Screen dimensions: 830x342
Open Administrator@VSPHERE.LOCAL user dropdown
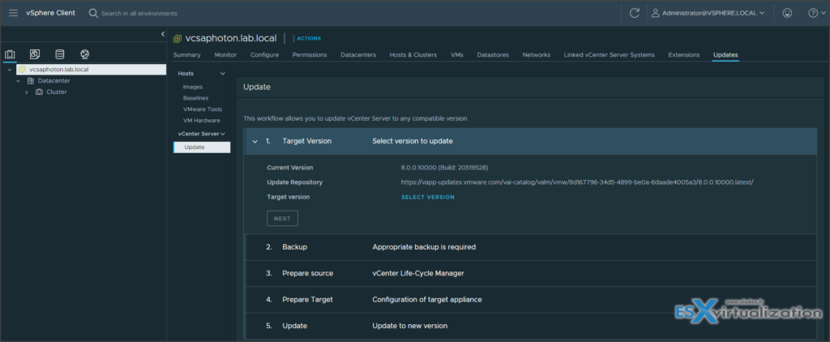(708, 13)
